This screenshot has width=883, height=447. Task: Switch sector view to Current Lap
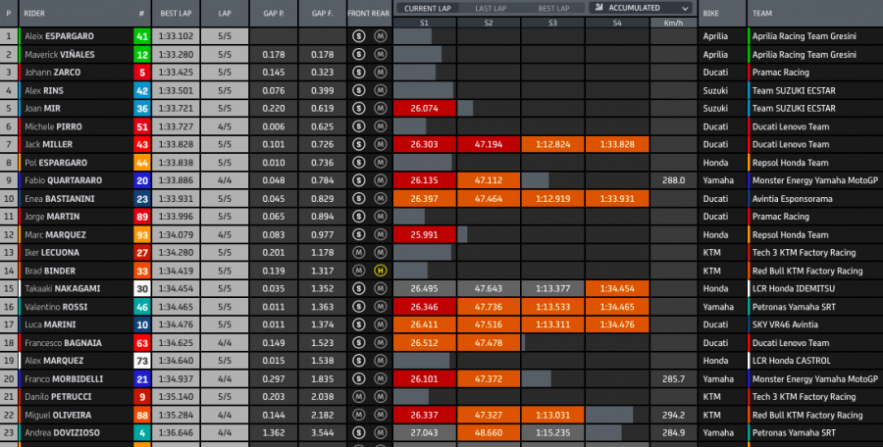coord(427,8)
